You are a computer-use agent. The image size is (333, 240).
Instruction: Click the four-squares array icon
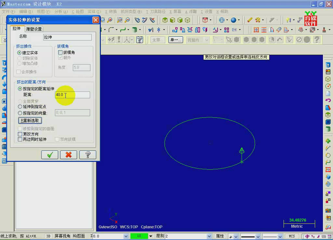click(x=227, y=30)
